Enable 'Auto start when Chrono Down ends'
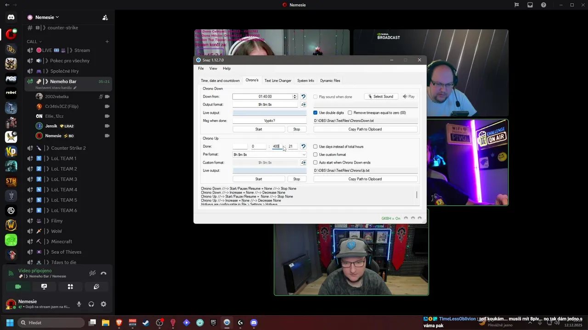The width and height of the screenshot is (588, 330). (x=315, y=163)
